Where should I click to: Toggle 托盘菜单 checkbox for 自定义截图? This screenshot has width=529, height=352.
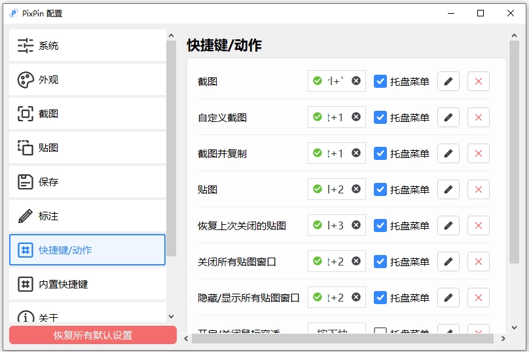(380, 117)
